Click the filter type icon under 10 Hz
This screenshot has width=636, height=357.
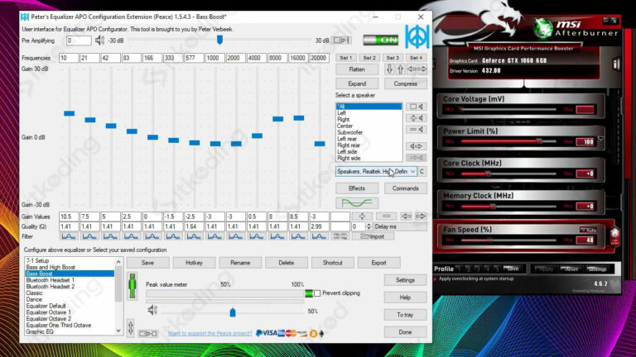click(69, 236)
